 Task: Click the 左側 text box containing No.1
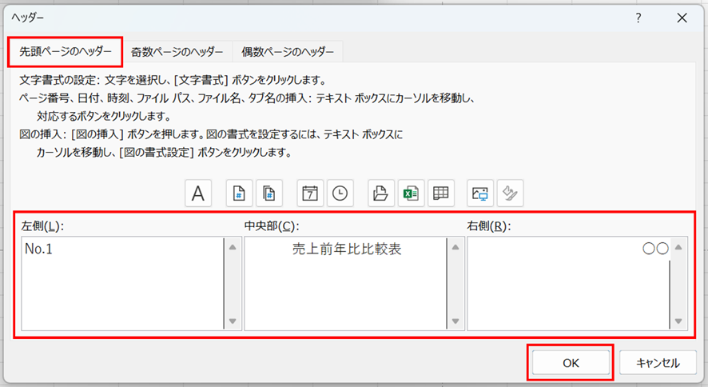(x=121, y=284)
